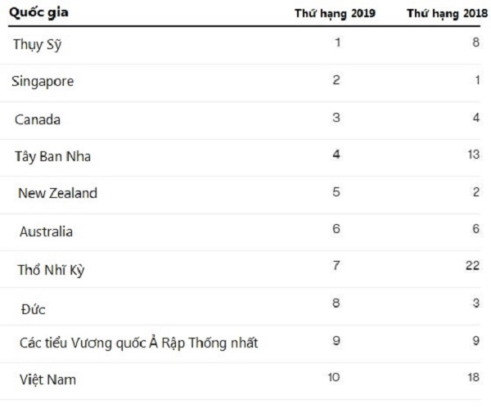Click the "Canada" row label

[38, 119]
